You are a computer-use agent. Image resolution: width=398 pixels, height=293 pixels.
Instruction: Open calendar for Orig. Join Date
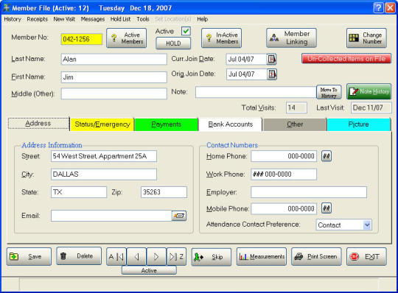(x=272, y=74)
